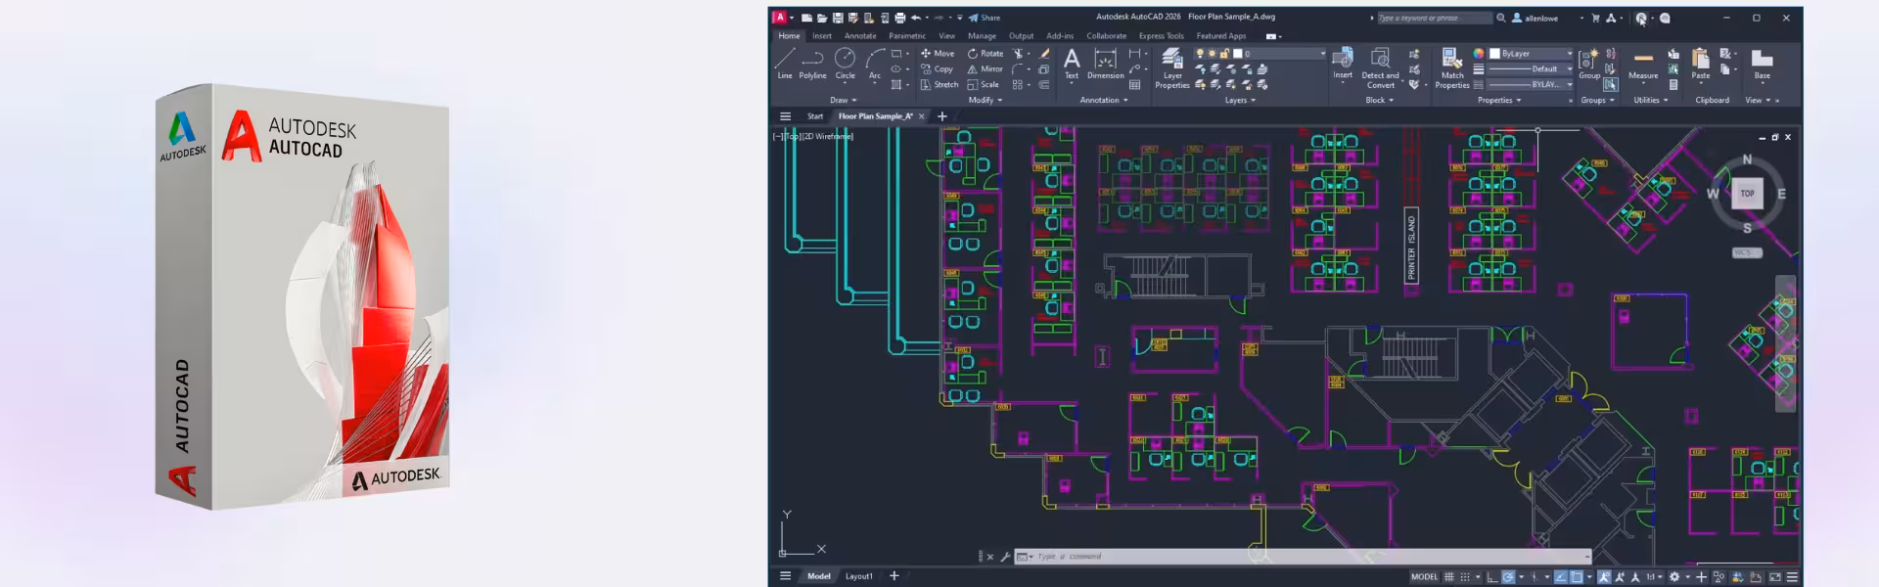Viewport: 1879px width, 587px height.
Task: Click the Base view tool
Action: [1762, 65]
